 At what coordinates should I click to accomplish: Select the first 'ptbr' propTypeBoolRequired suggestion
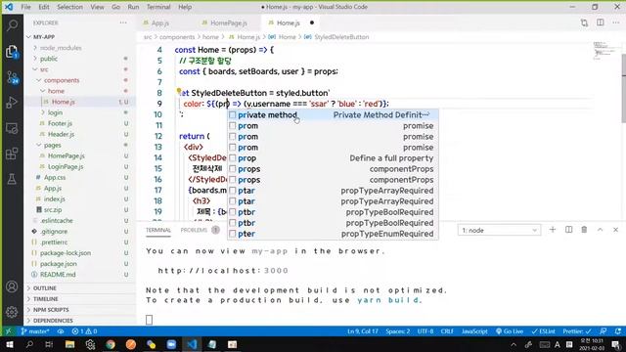[333, 212]
